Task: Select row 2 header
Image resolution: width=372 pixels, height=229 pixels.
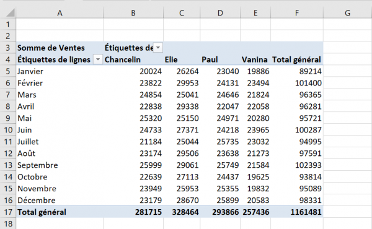Action: (x=8, y=36)
